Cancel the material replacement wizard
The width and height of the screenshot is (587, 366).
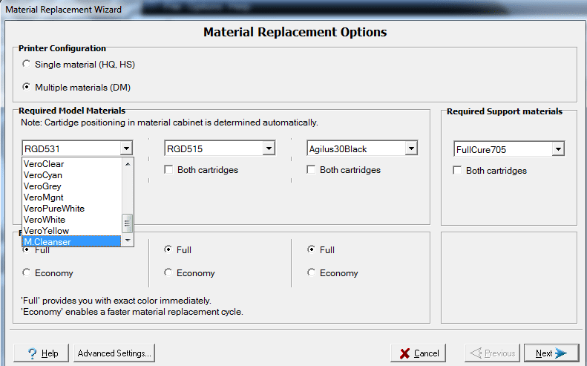418,353
